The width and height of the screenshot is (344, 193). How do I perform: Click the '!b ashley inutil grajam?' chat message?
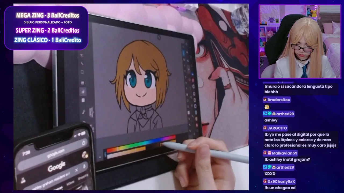click(x=287, y=159)
